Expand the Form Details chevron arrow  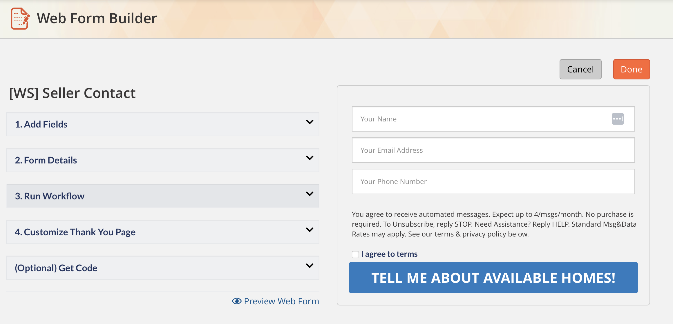(x=310, y=158)
